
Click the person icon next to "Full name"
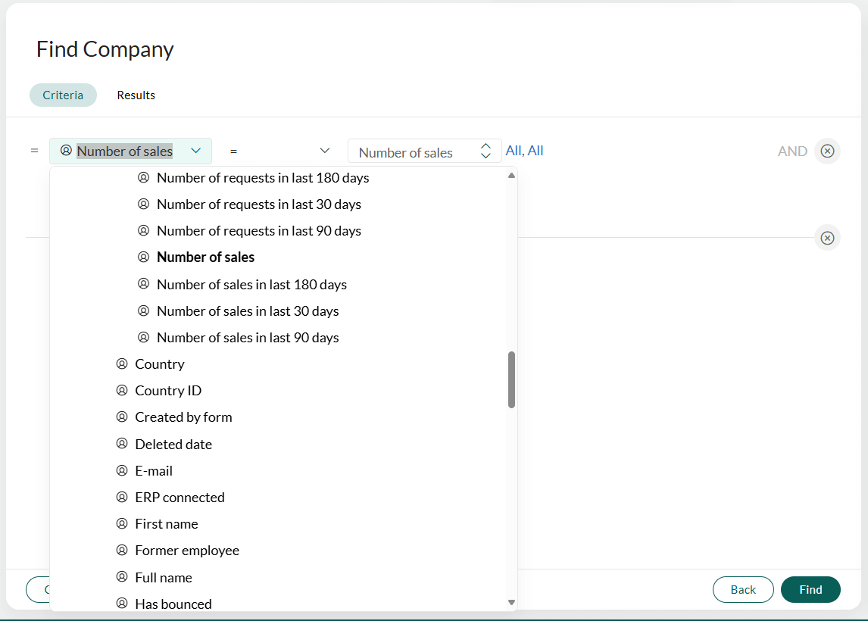[122, 577]
